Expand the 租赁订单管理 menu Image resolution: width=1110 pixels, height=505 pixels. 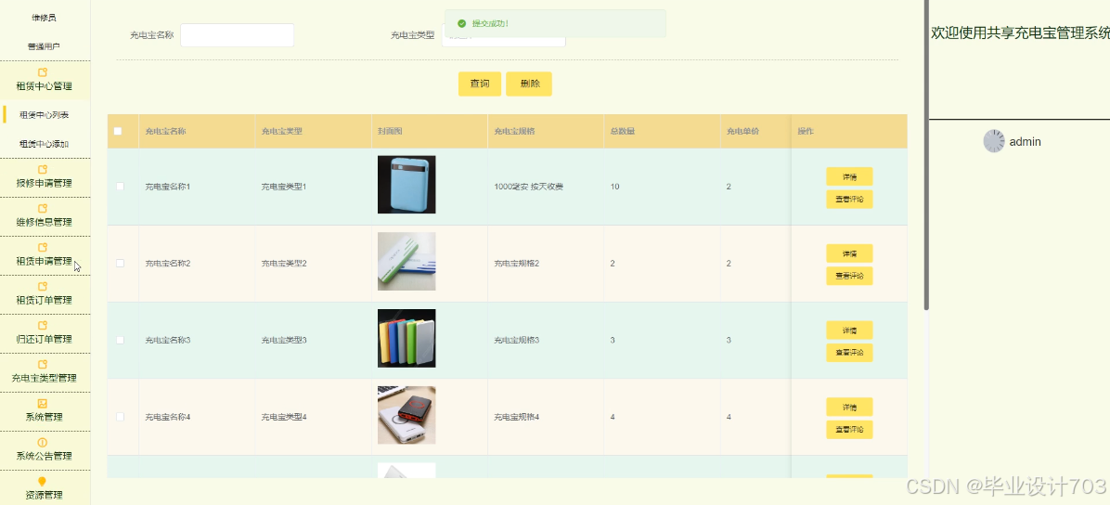[x=44, y=294]
